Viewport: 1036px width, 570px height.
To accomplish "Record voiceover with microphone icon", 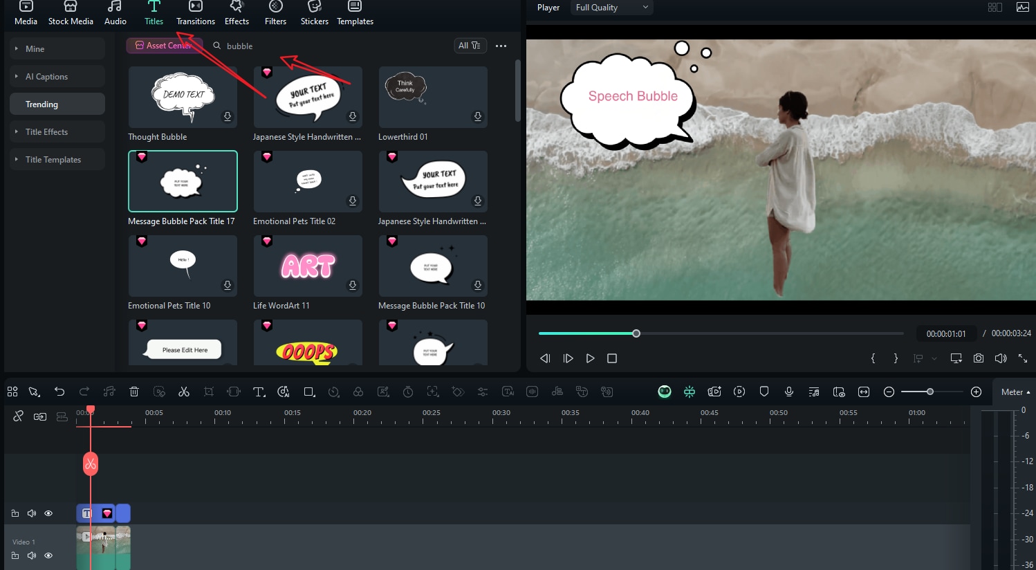I will click(789, 392).
